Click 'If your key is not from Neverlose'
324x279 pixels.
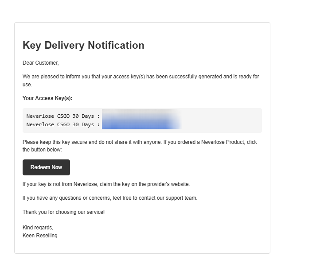coord(60,184)
